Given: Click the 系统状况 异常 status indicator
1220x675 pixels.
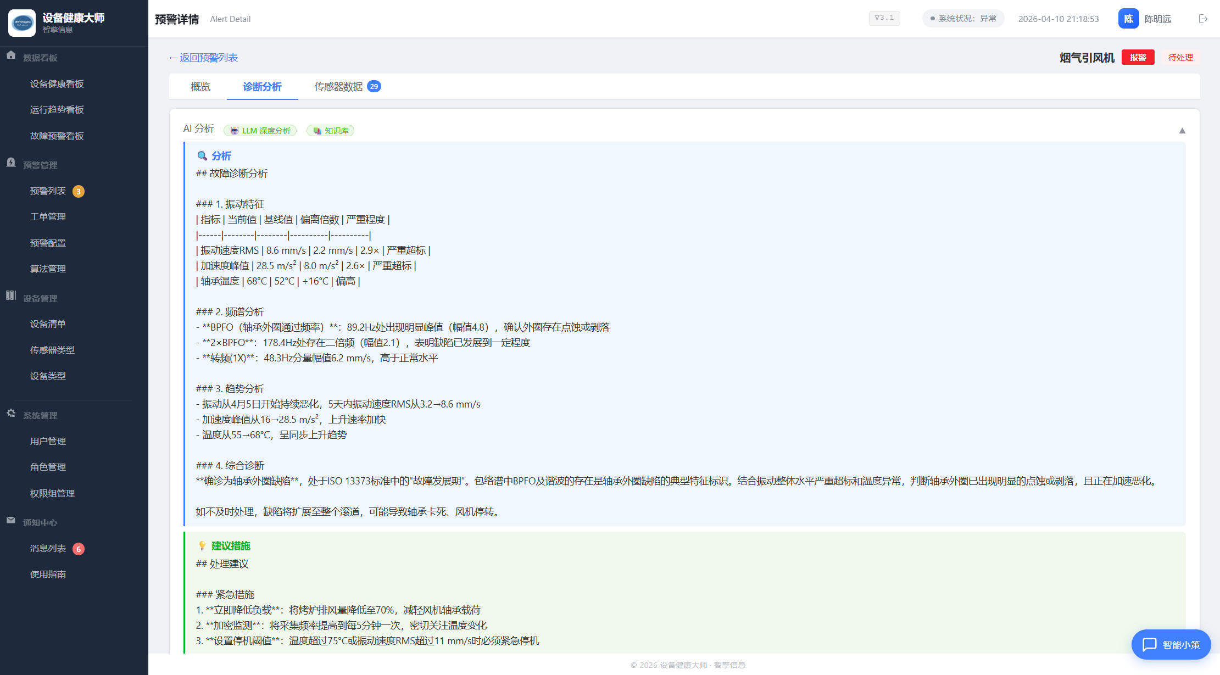Looking at the screenshot, I should [963, 19].
